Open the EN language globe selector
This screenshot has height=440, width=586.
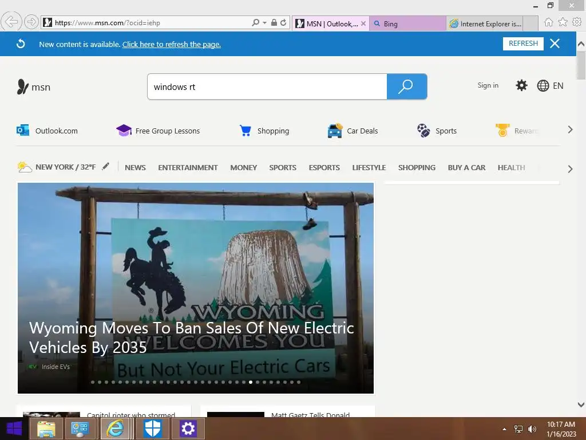click(x=550, y=86)
